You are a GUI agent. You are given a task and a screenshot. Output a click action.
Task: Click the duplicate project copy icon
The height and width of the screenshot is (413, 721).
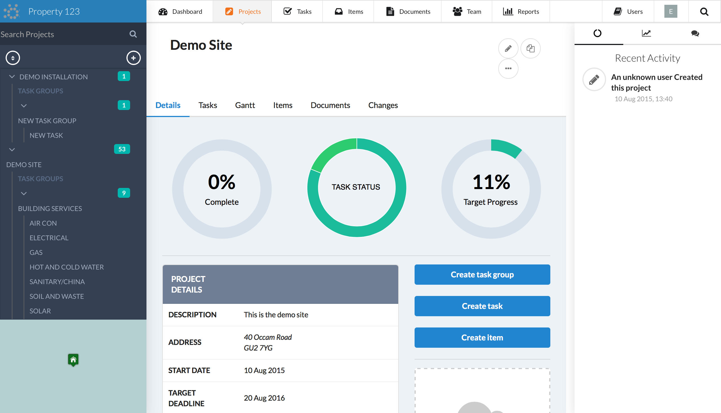pos(530,48)
